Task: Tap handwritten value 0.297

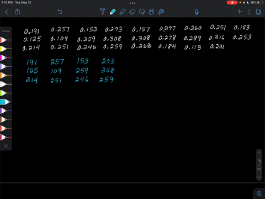Action: point(167,28)
